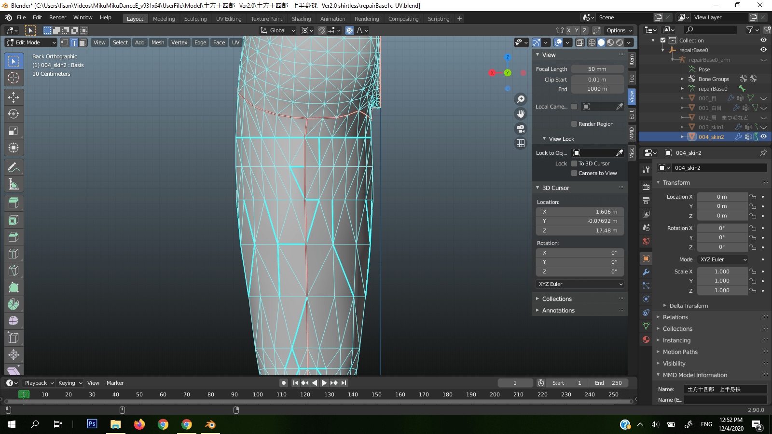
Task: Activate the Move tool
Action: click(14, 97)
